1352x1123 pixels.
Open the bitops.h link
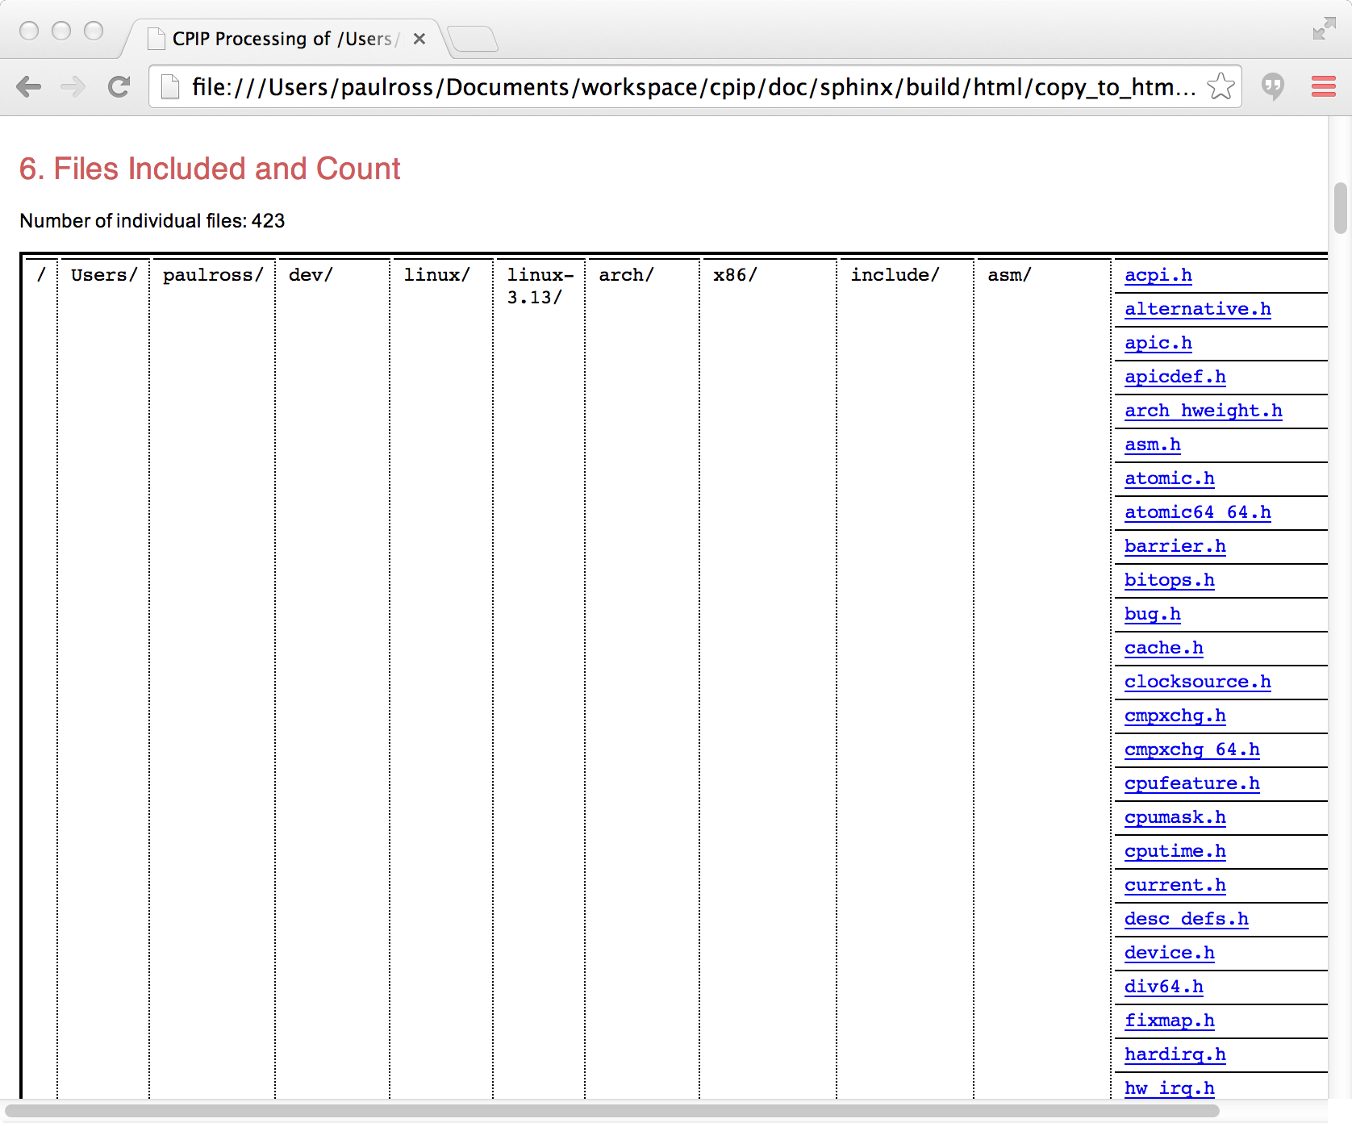coord(1169,580)
